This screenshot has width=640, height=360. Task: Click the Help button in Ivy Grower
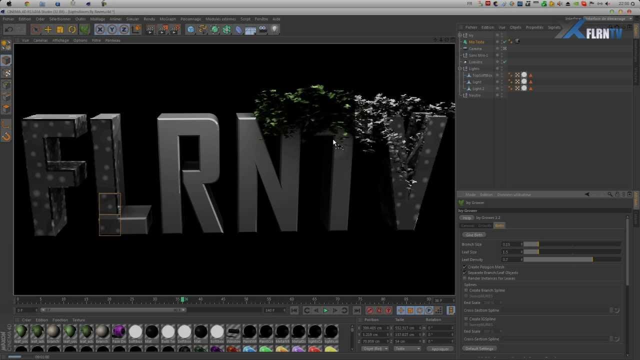click(466, 218)
